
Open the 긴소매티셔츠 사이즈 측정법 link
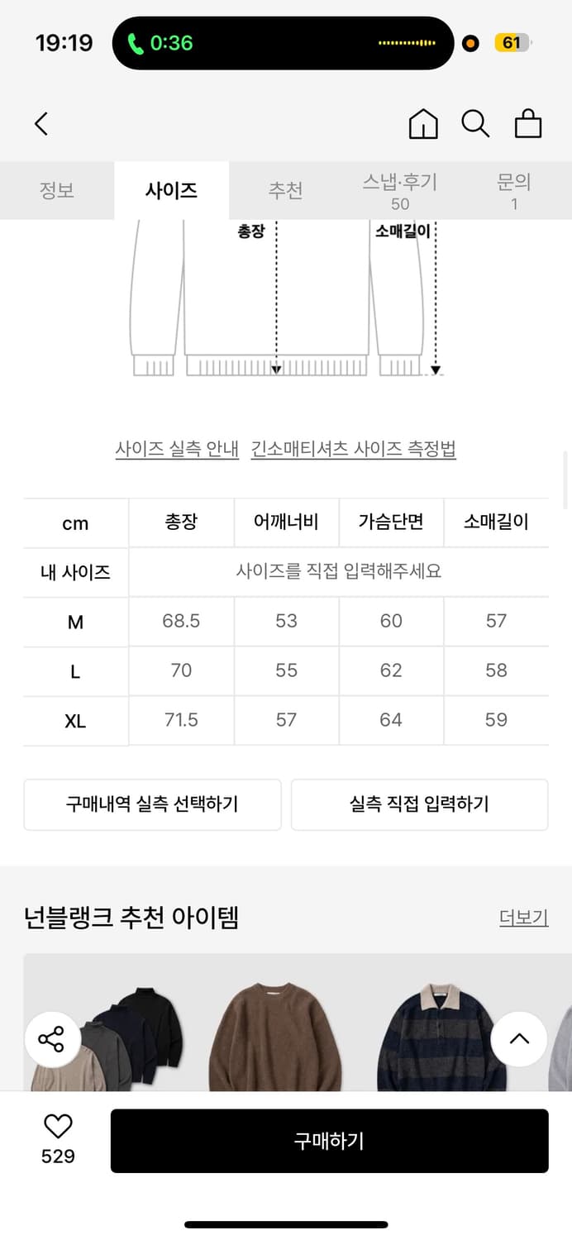[354, 448]
